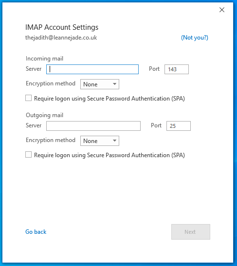Close the IMAP Account Settings dialog
The width and height of the screenshot is (237, 266).
coord(222,10)
